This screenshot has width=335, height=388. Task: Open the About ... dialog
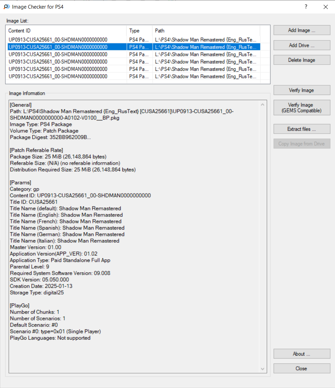click(302, 354)
